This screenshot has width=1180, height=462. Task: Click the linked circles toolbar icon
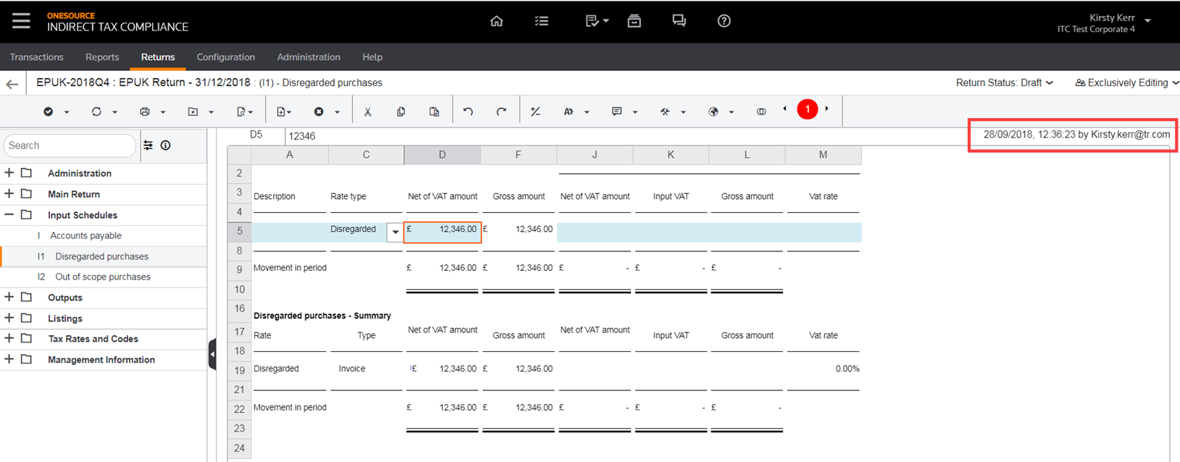[x=761, y=112]
